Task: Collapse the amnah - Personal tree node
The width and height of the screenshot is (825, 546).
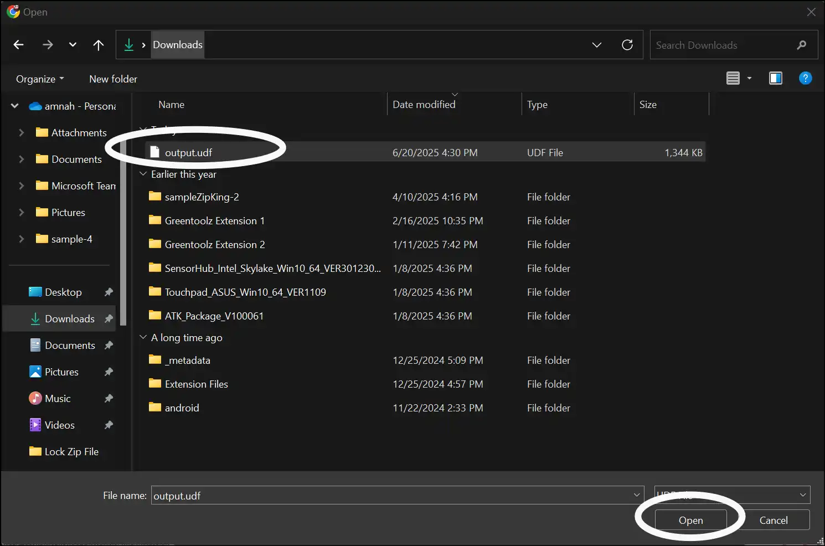Action: pos(15,106)
